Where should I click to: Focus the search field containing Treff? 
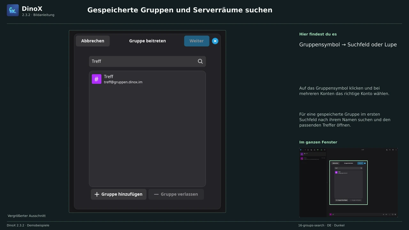click(x=147, y=61)
